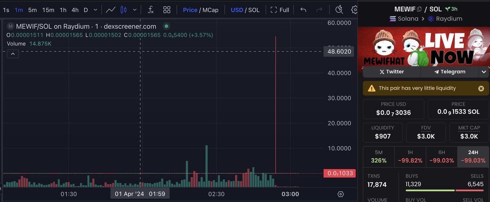Viewport: 490px width, 202px height.
Task: Click the 3h pair age sprout badge
Action: pyautogui.click(x=451, y=9)
